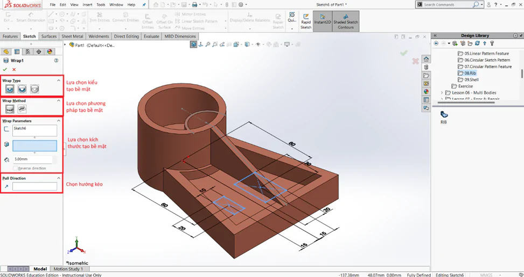
Task: Open the ConfigurationManager tab icon
Action: [x=28, y=52]
